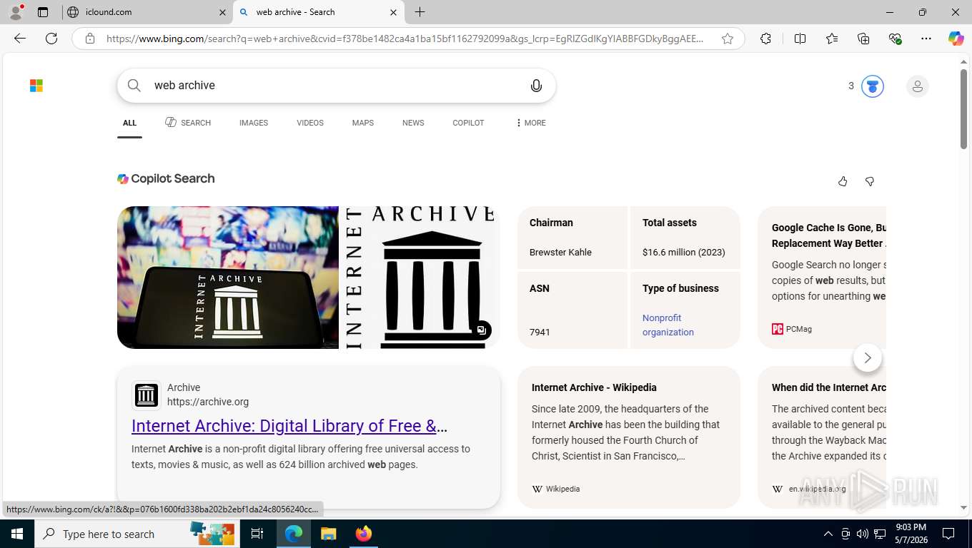
Task: Switch to the icloud.com tab
Action: click(x=147, y=12)
